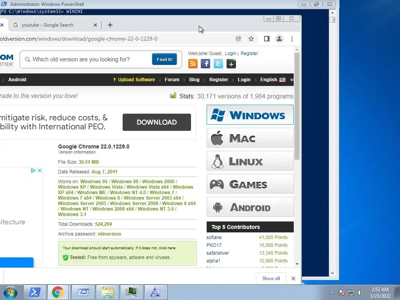Click the share page icon in address bar
400x300 pixels.
coord(238,39)
